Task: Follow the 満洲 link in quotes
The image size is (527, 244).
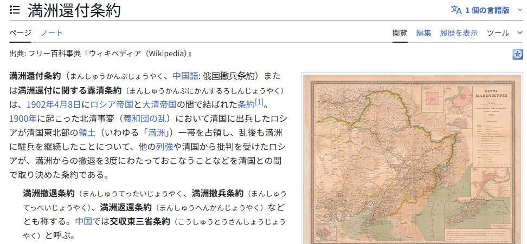Action: (x=156, y=133)
